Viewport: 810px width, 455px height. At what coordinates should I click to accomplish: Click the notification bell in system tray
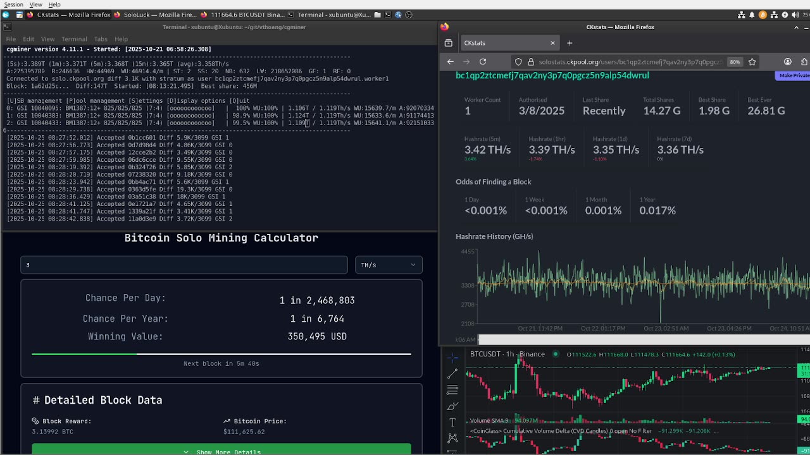tap(752, 15)
